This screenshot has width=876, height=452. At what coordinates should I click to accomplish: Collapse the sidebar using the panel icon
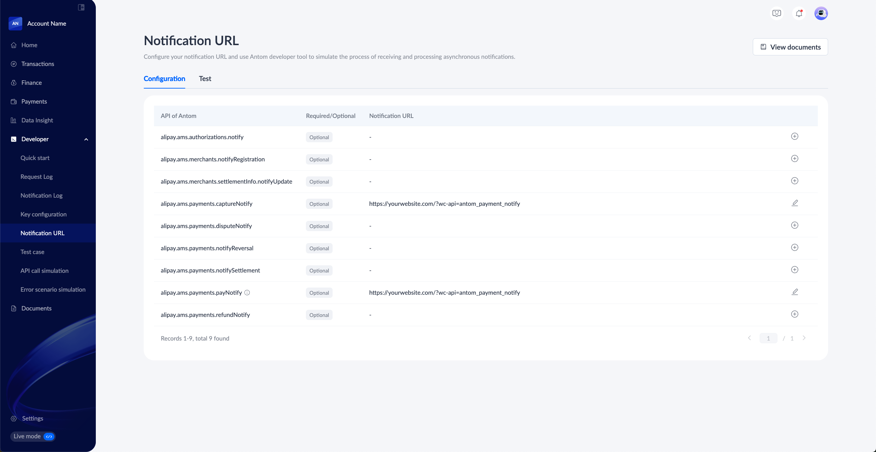[81, 7]
